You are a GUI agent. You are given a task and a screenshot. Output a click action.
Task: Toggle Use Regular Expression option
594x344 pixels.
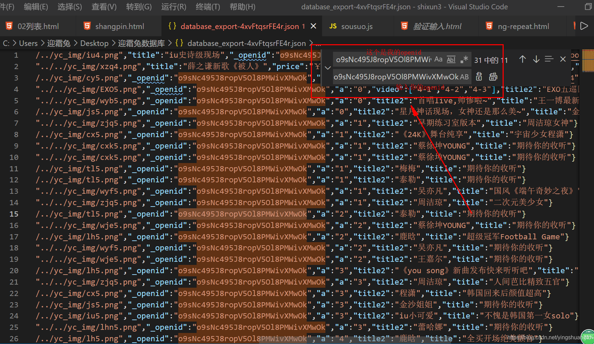(x=464, y=59)
